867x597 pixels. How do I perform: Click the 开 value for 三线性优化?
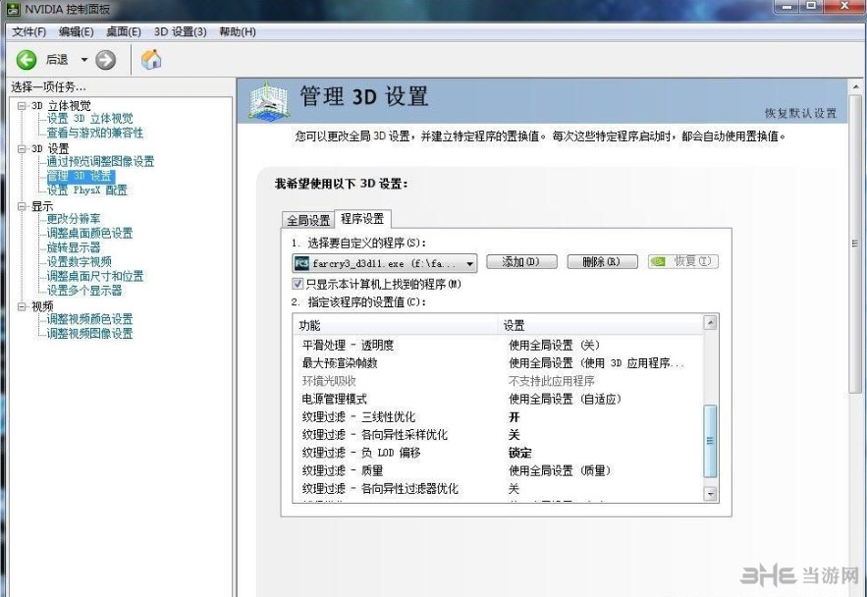tap(515, 416)
